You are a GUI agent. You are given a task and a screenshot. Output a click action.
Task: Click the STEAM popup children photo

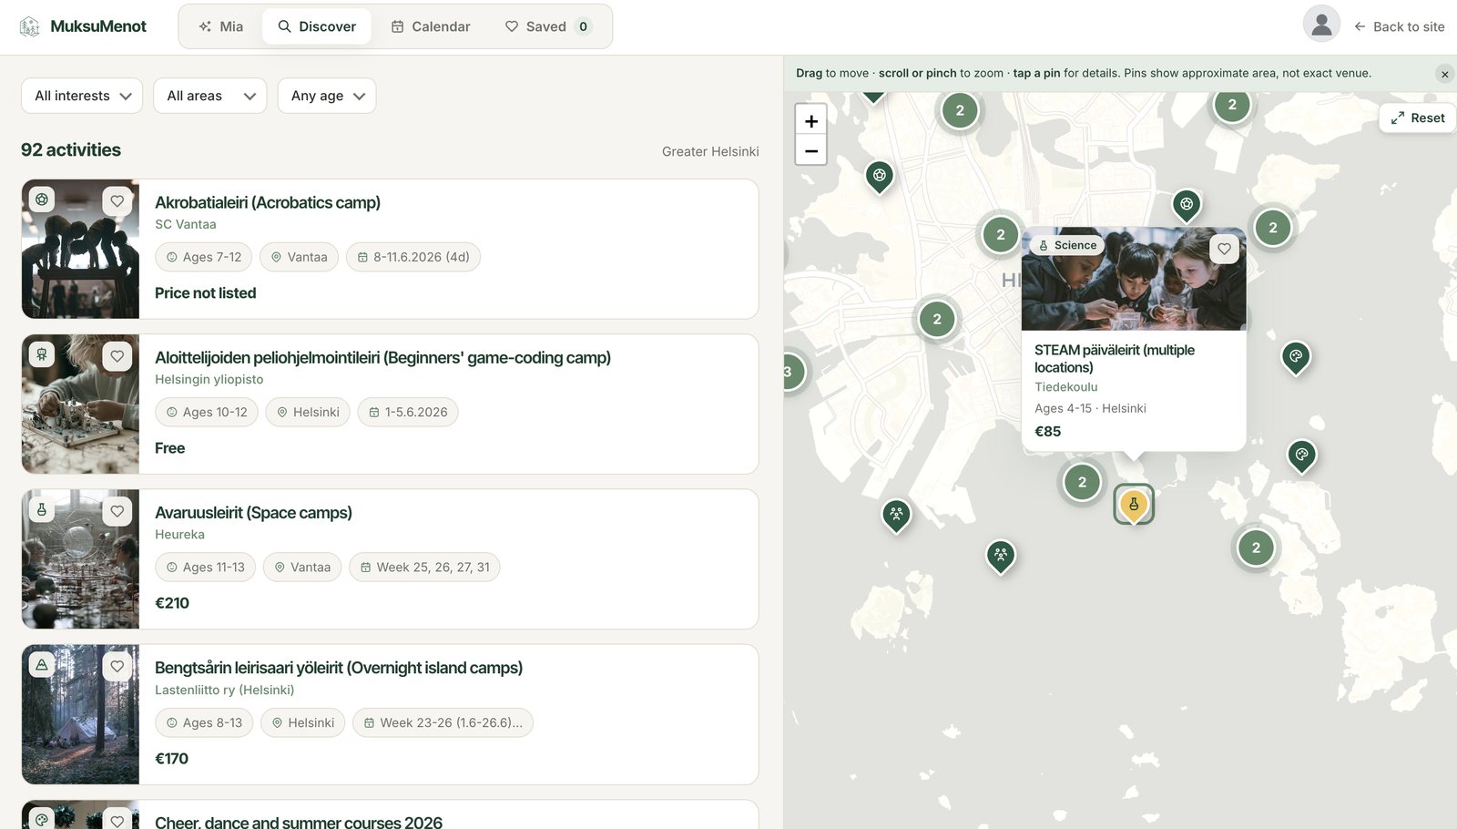point(1134,279)
